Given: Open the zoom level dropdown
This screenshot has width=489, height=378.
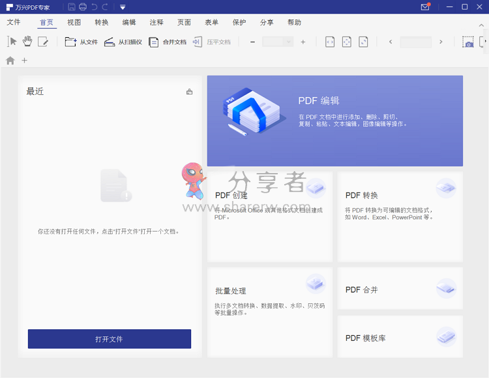Looking at the screenshot, I should point(288,42).
